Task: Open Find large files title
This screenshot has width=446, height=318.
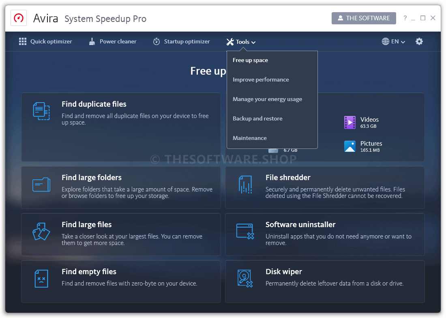Action: tap(87, 225)
